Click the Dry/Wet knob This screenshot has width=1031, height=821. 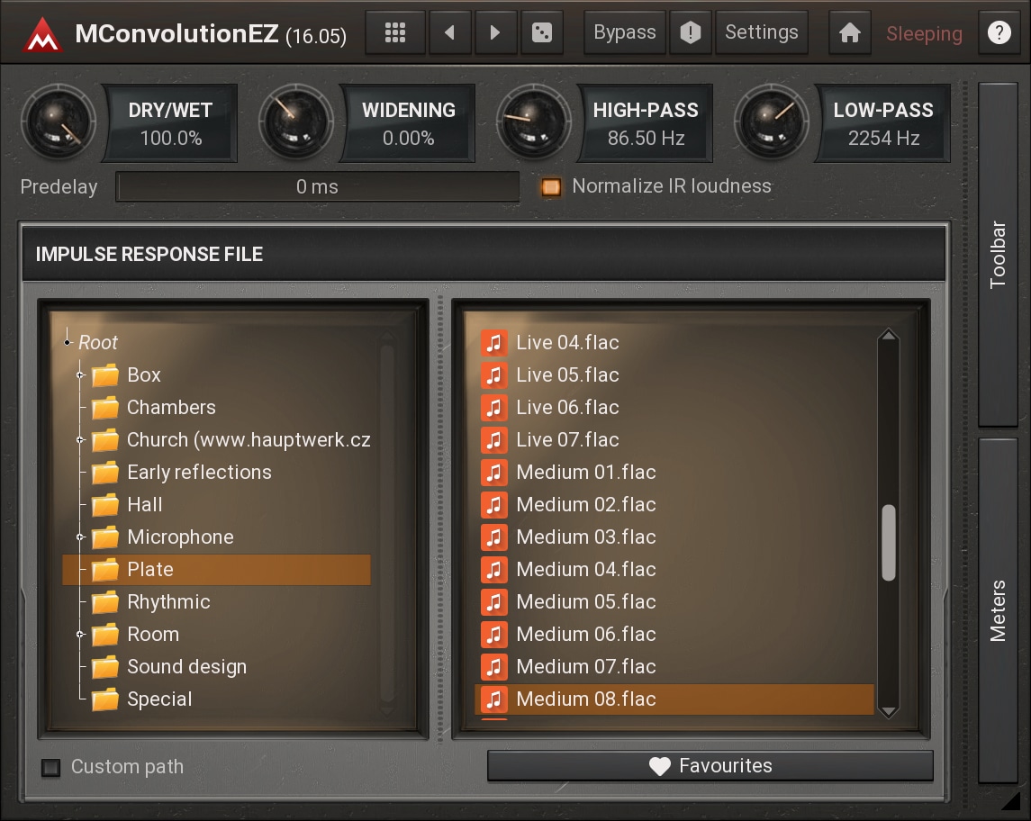[x=59, y=122]
